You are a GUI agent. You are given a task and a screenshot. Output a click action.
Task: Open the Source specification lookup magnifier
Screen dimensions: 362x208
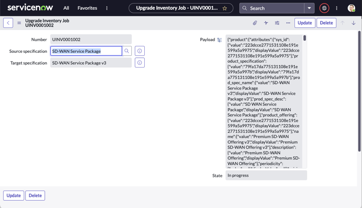[x=127, y=51]
